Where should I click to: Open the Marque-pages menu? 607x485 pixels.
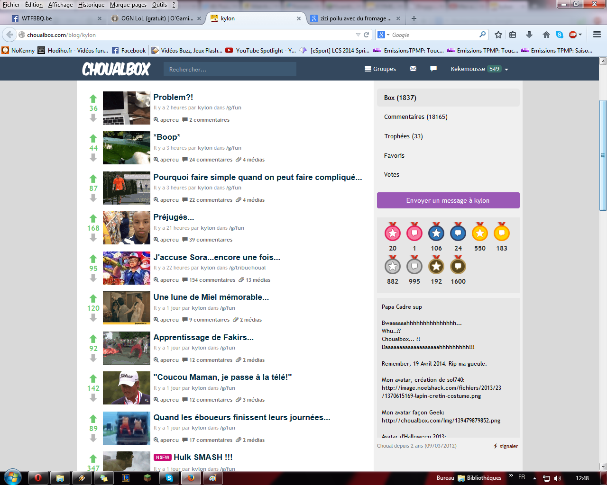pos(128,5)
